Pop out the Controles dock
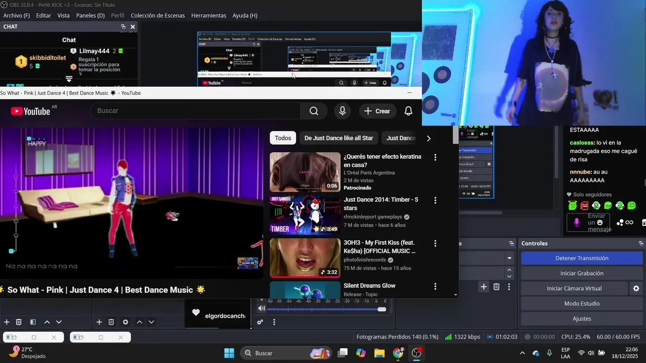This screenshot has width=646, height=363. click(x=641, y=244)
